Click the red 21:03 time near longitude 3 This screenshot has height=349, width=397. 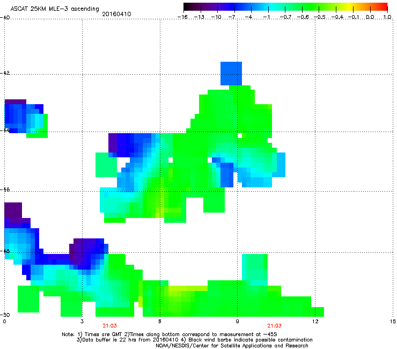(x=109, y=326)
